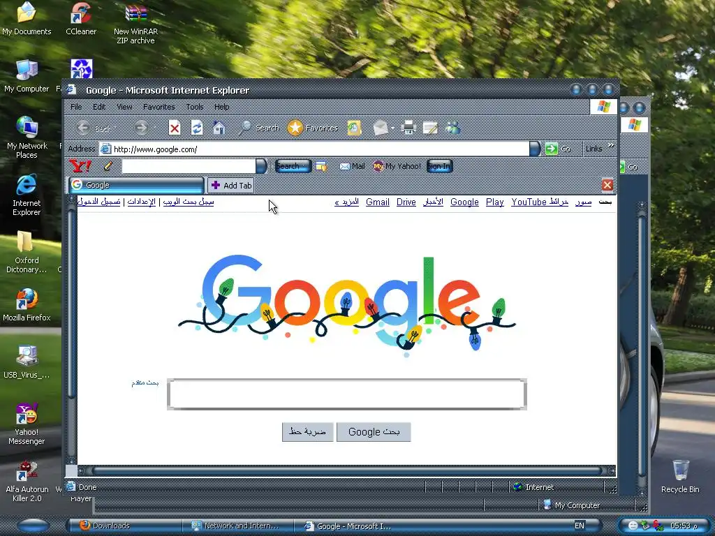Open the Play link

tap(495, 202)
